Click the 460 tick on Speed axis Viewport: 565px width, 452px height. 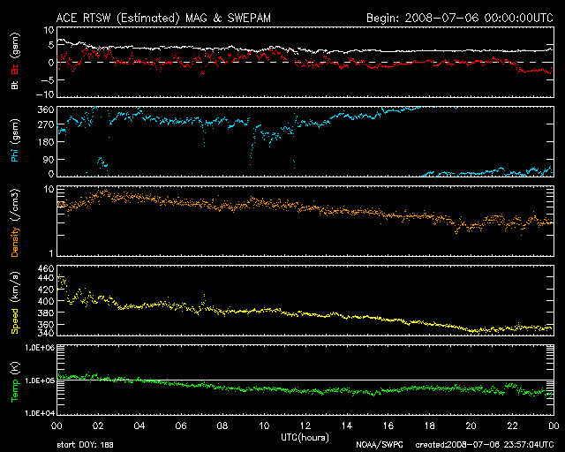click(46, 269)
